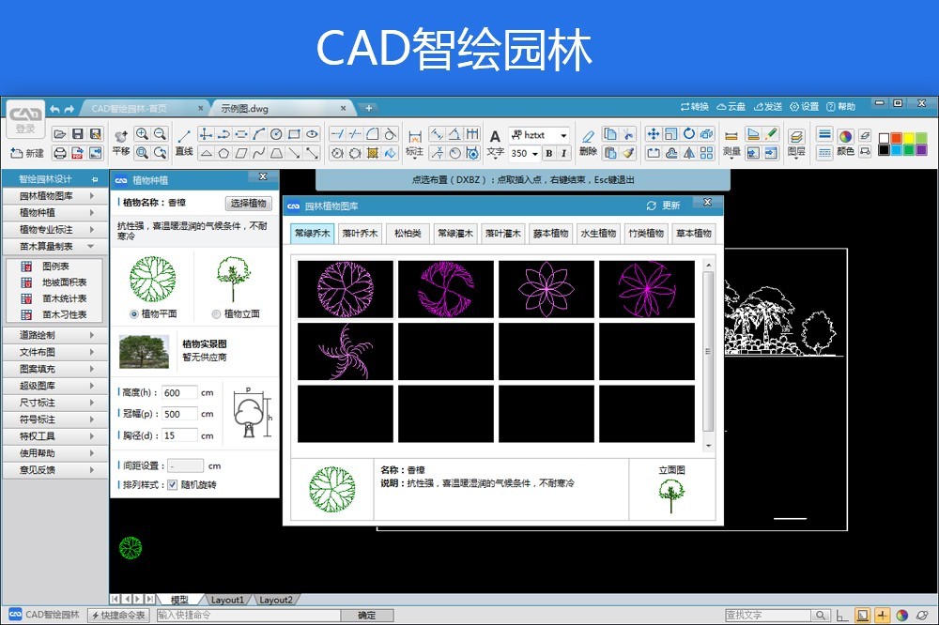Click the 平移 pan tool
The height and width of the screenshot is (625, 939).
tap(120, 141)
